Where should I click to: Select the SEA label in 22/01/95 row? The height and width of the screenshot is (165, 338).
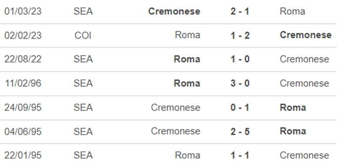[x=83, y=156]
